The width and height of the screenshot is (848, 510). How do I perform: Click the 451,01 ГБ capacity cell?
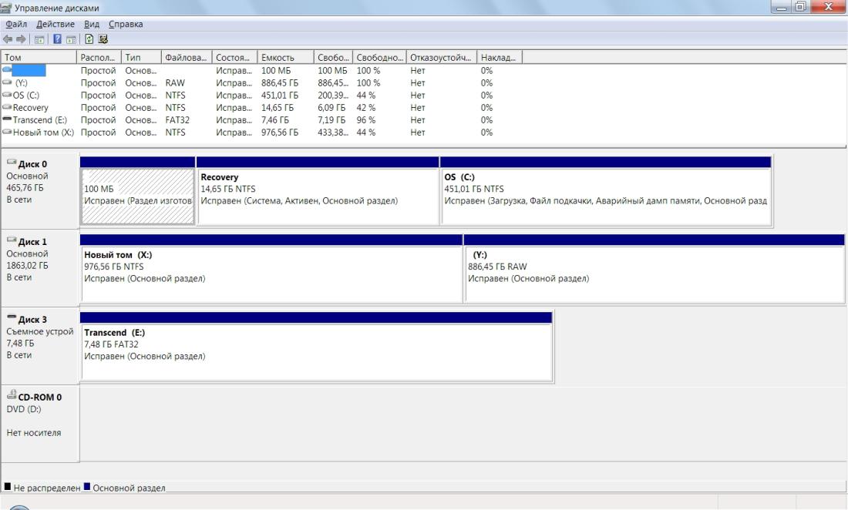pos(280,95)
